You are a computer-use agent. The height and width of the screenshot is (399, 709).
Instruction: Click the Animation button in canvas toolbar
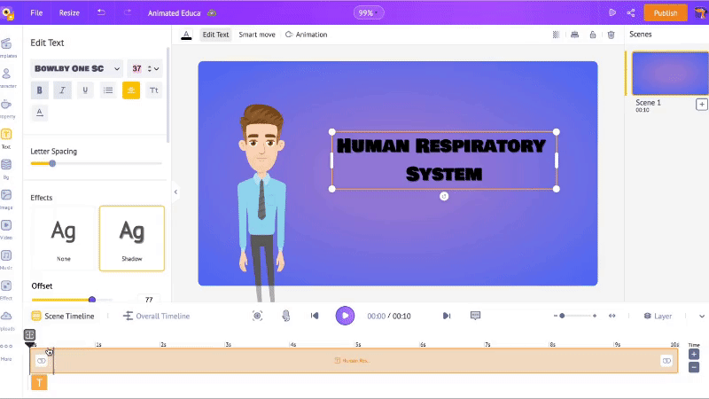coord(307,35)
